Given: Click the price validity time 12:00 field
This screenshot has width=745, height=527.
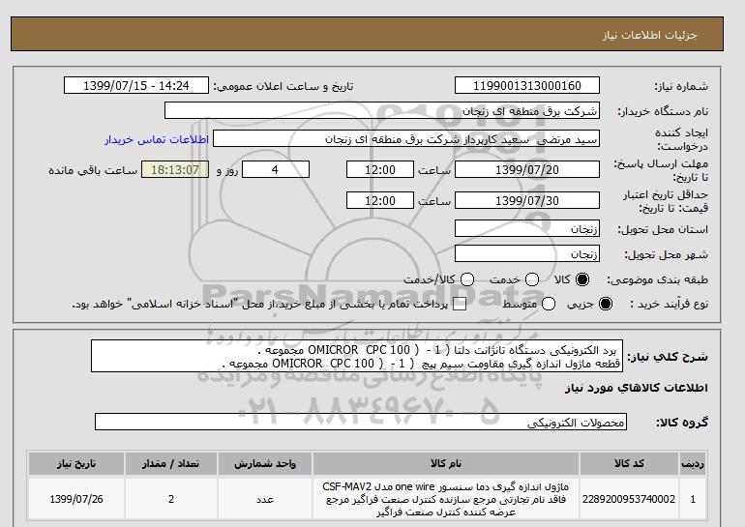Looking at the screenshot, I should (x=380, y=200).
